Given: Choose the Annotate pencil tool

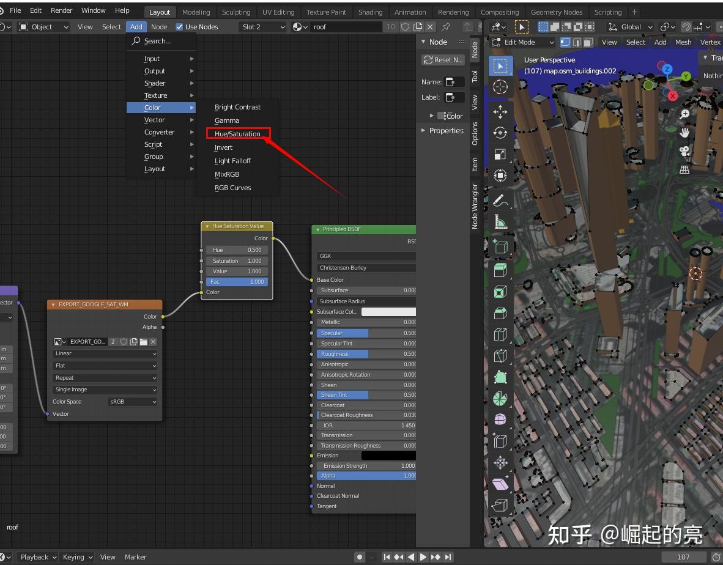Looking at the screenshot, I should point(500,200).
